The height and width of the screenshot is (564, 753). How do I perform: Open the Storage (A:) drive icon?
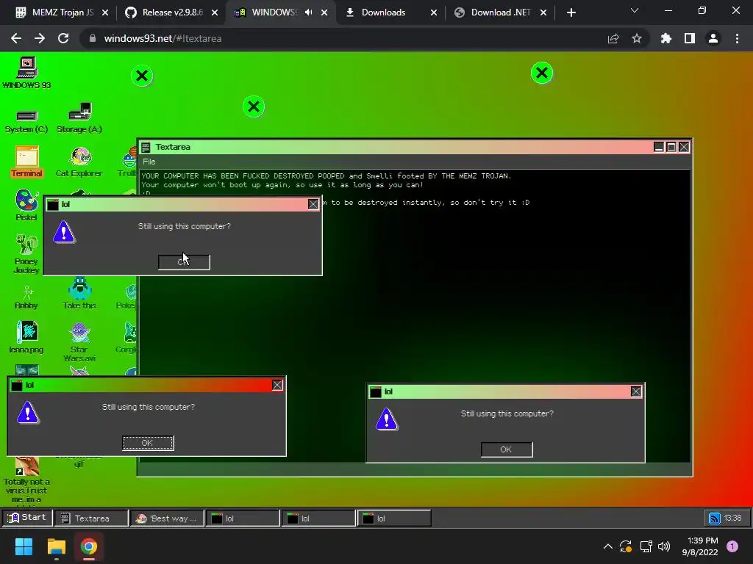79,117
